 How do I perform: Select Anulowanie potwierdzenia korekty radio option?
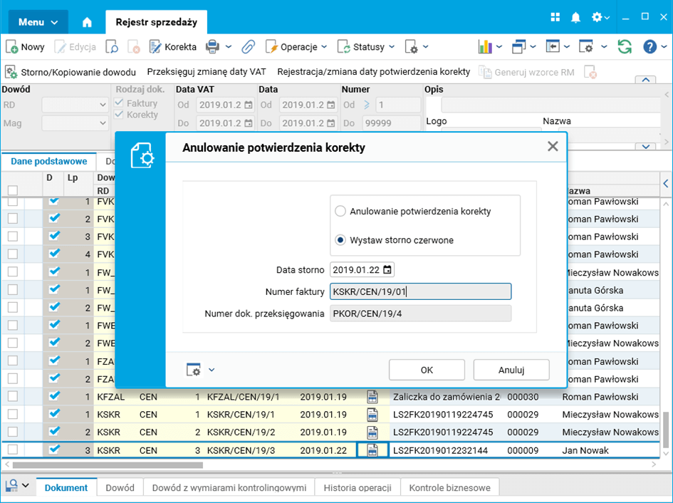click(x=340, y=212)
